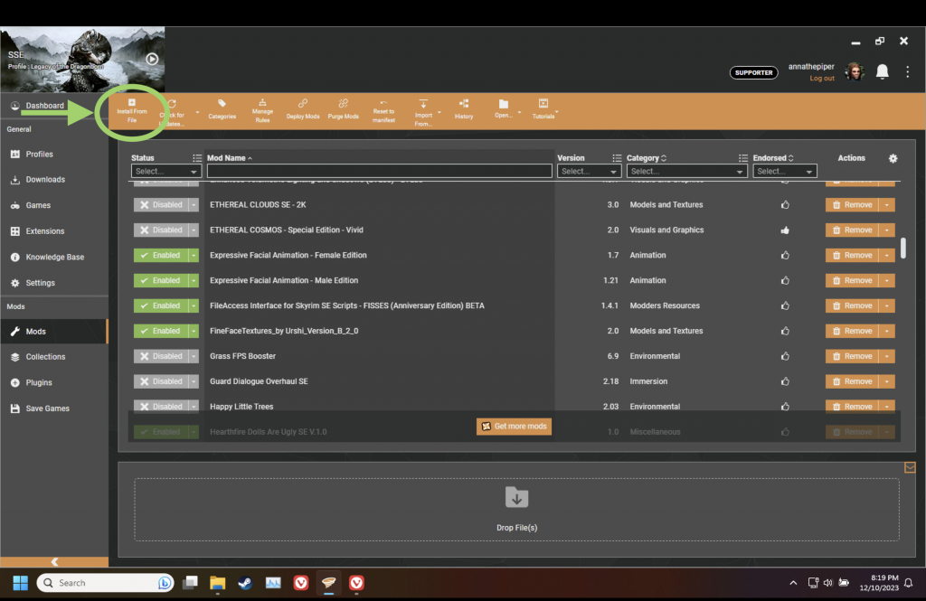This screenshot has width=926, height=601.
Task: Open the Status filter dropdown
Action: pos(166,171)
